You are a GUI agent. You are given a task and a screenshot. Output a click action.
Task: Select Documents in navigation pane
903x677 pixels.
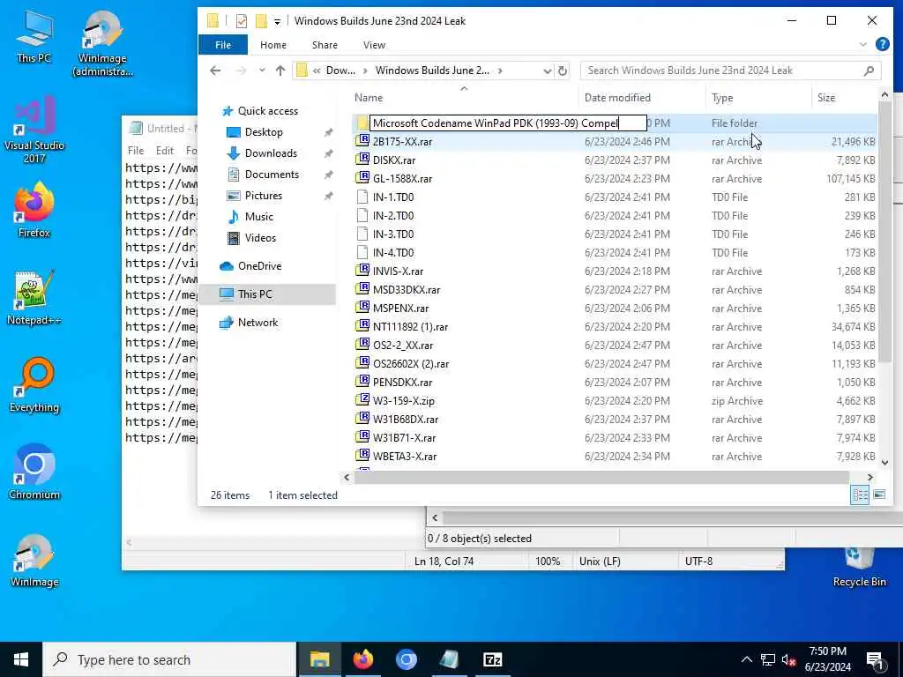[x=272, y=175]
